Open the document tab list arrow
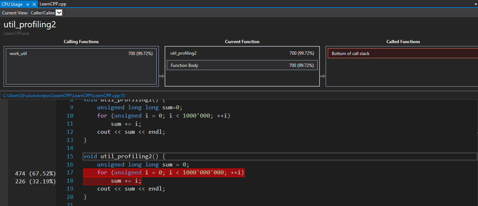 coord(476,4)
